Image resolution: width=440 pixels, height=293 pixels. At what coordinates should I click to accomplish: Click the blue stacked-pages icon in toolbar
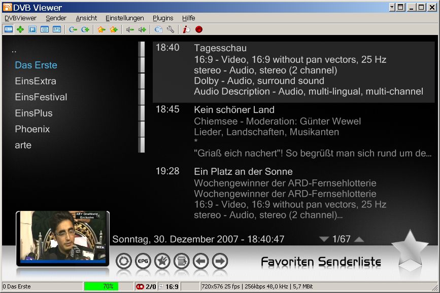click(x=158, y=29)
